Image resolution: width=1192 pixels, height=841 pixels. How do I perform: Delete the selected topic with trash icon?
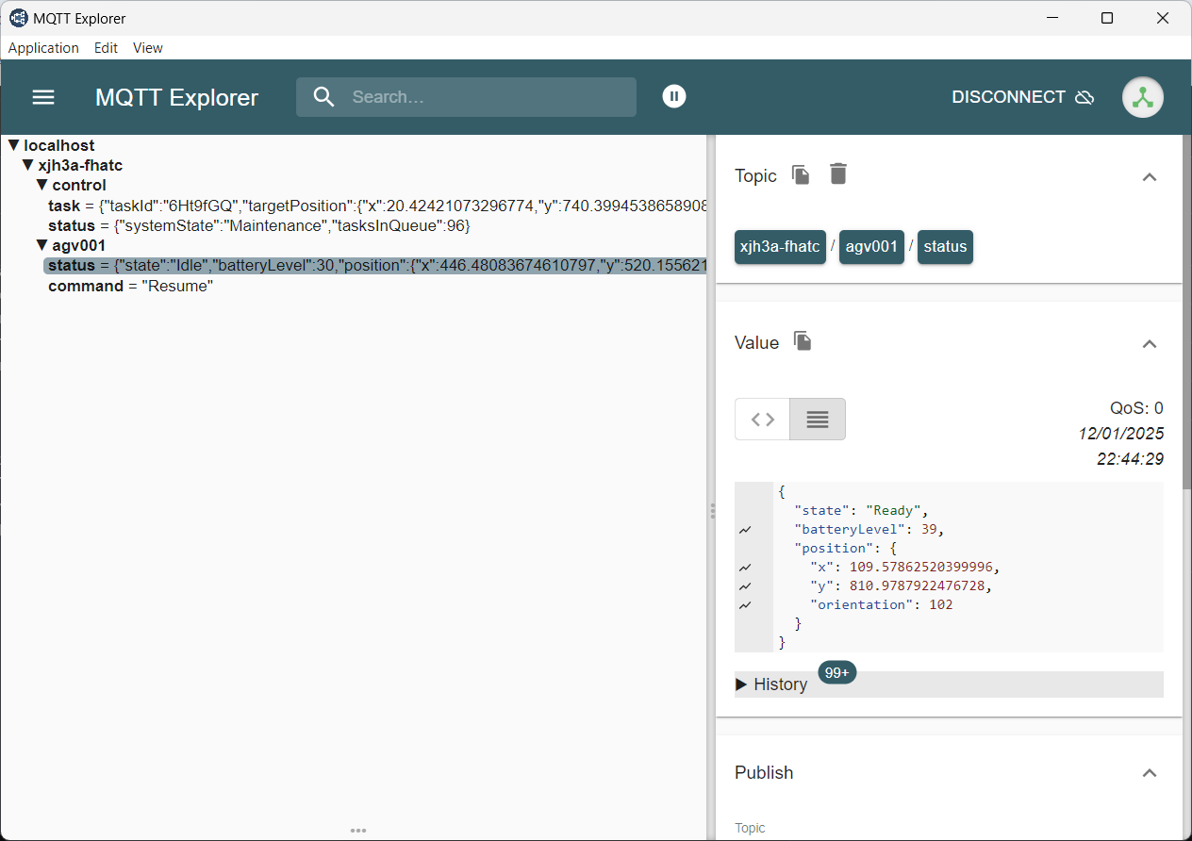click(838, 173)
